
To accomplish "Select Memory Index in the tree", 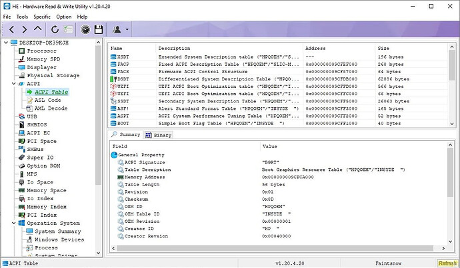I will click(x=47, y=207).
